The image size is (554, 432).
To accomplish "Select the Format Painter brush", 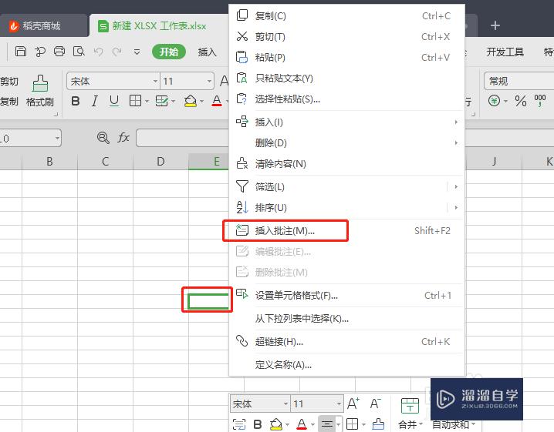I will coord(40,91).
